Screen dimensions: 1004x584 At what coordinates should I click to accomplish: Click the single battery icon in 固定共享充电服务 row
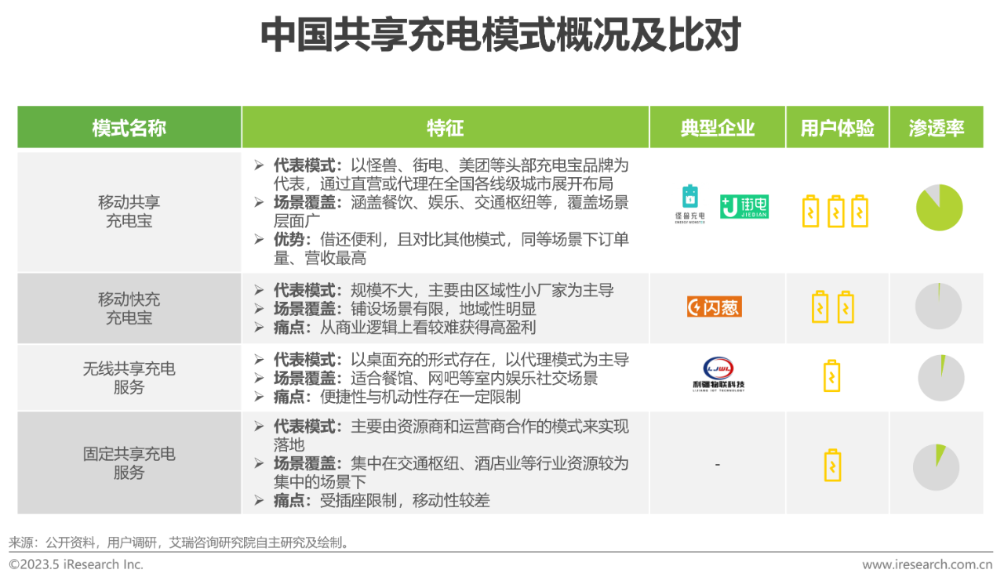click(x=832, y=466)
